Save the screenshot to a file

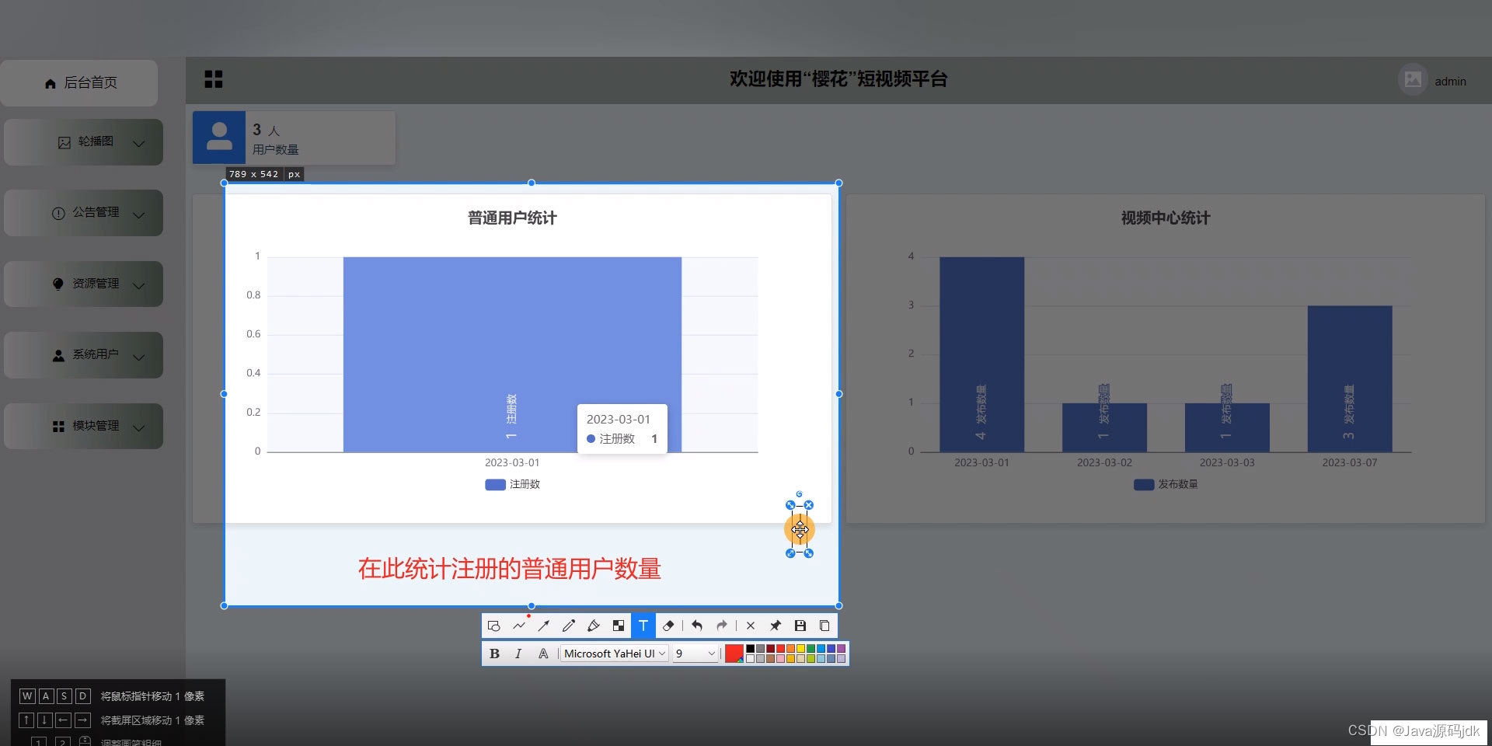(800, 626)
